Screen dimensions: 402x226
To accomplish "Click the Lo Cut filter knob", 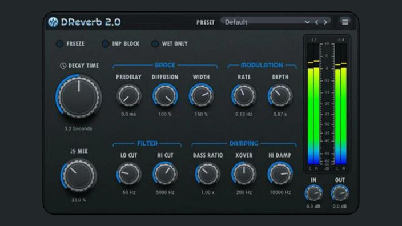I will click(128, 174).
